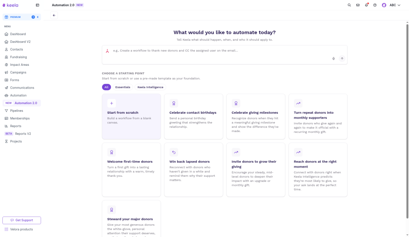Click the Steward your major donors icon
409x237 pixels.
[112, 209]
